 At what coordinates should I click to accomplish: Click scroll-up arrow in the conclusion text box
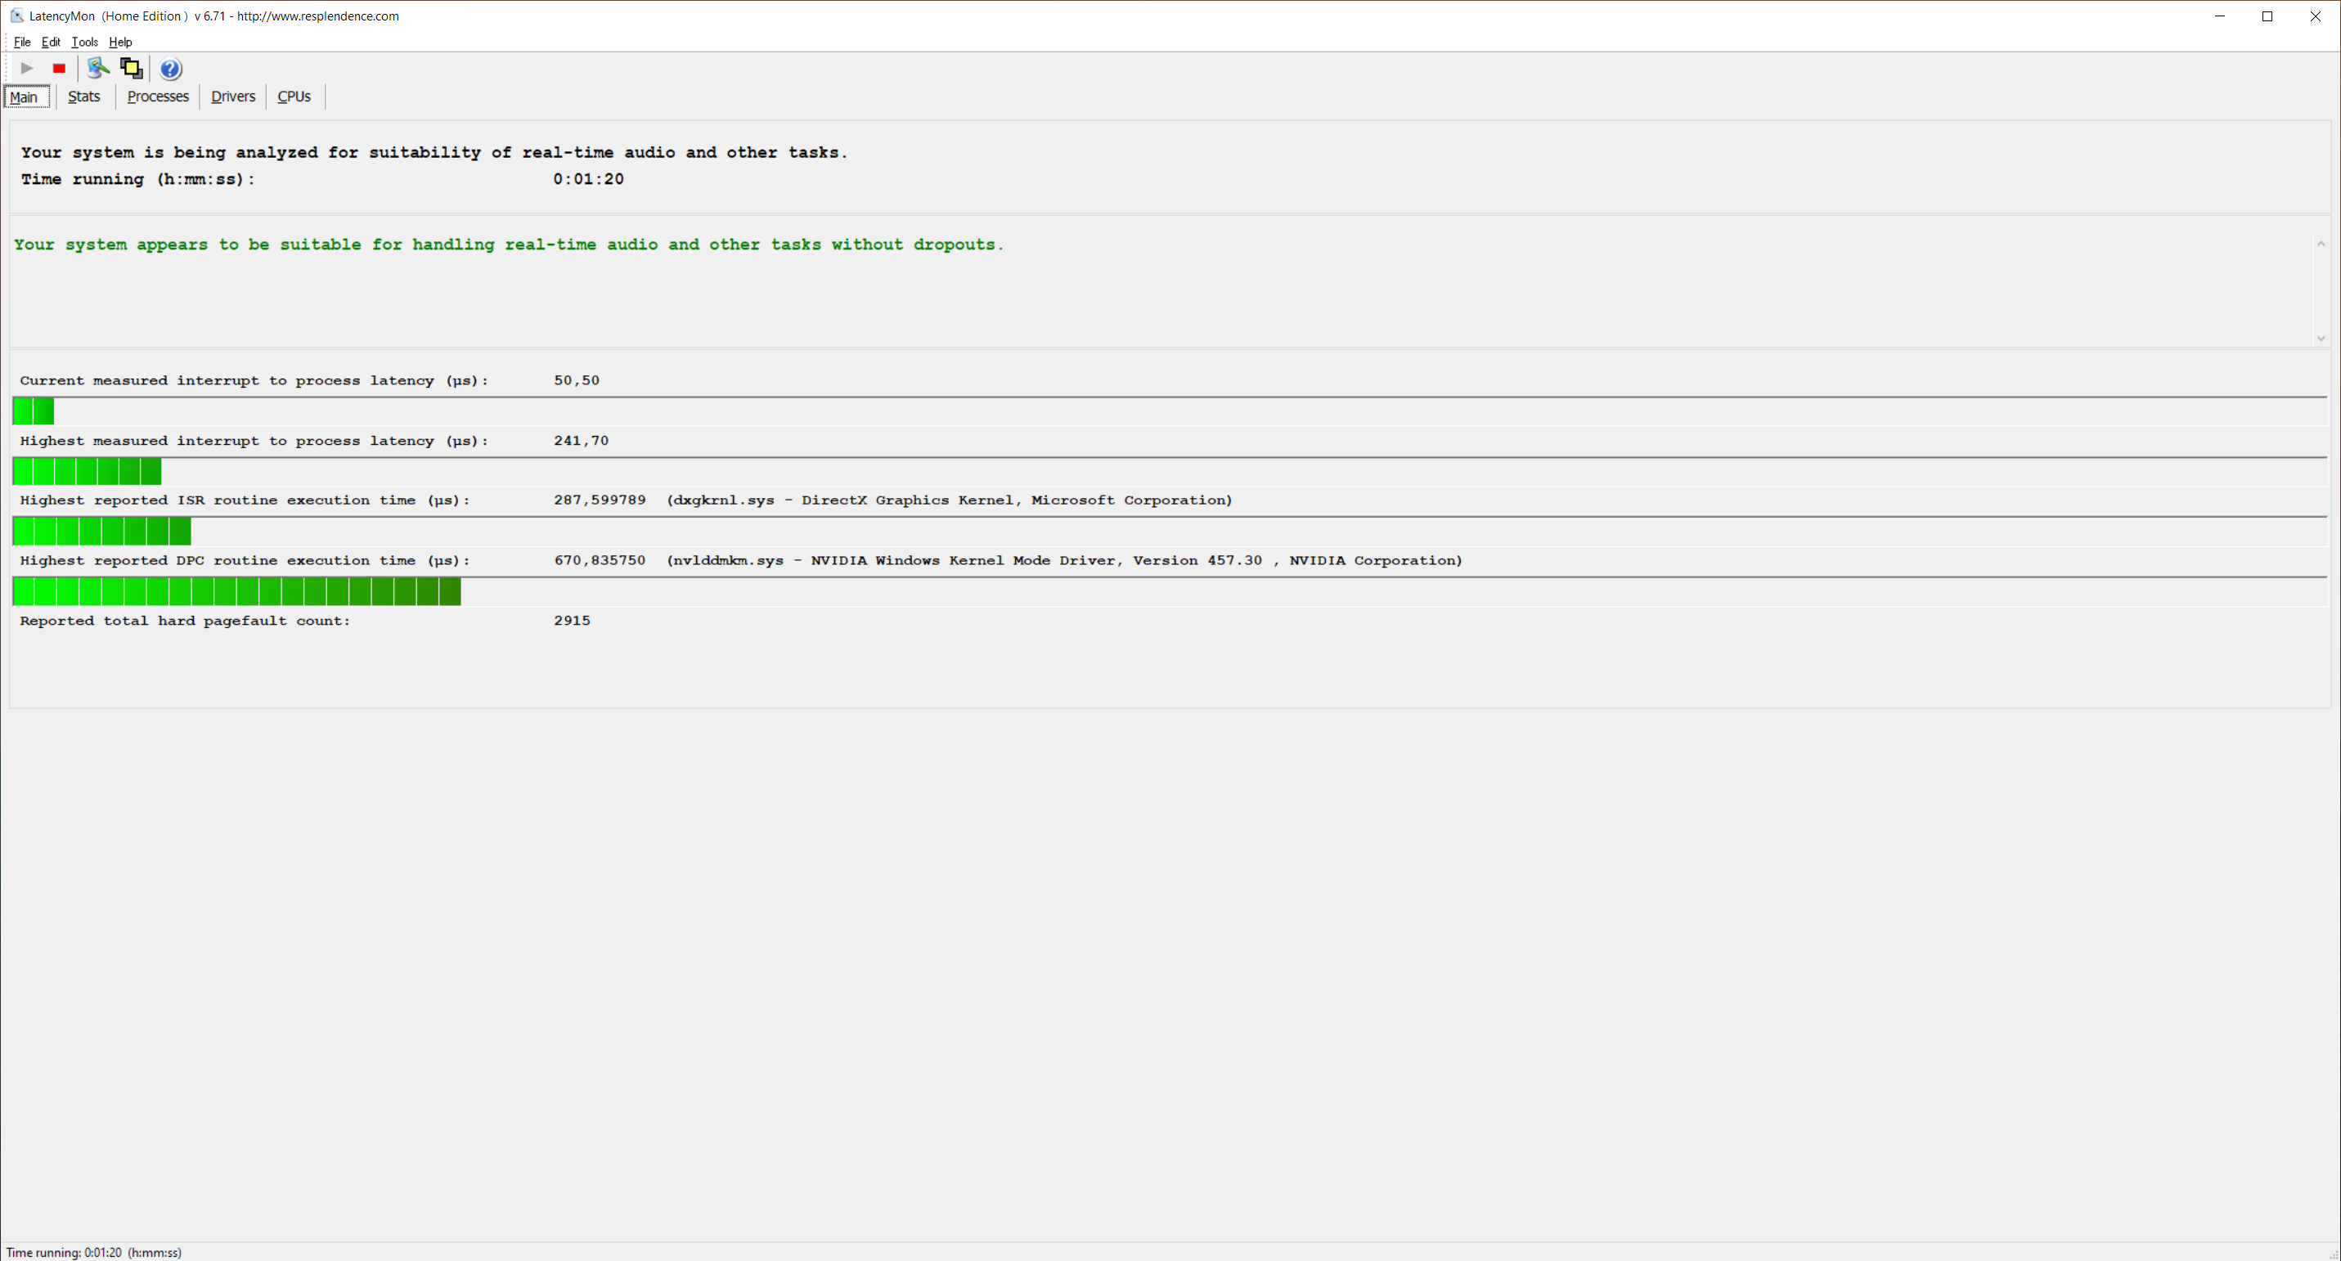(x=2320, y=244)
